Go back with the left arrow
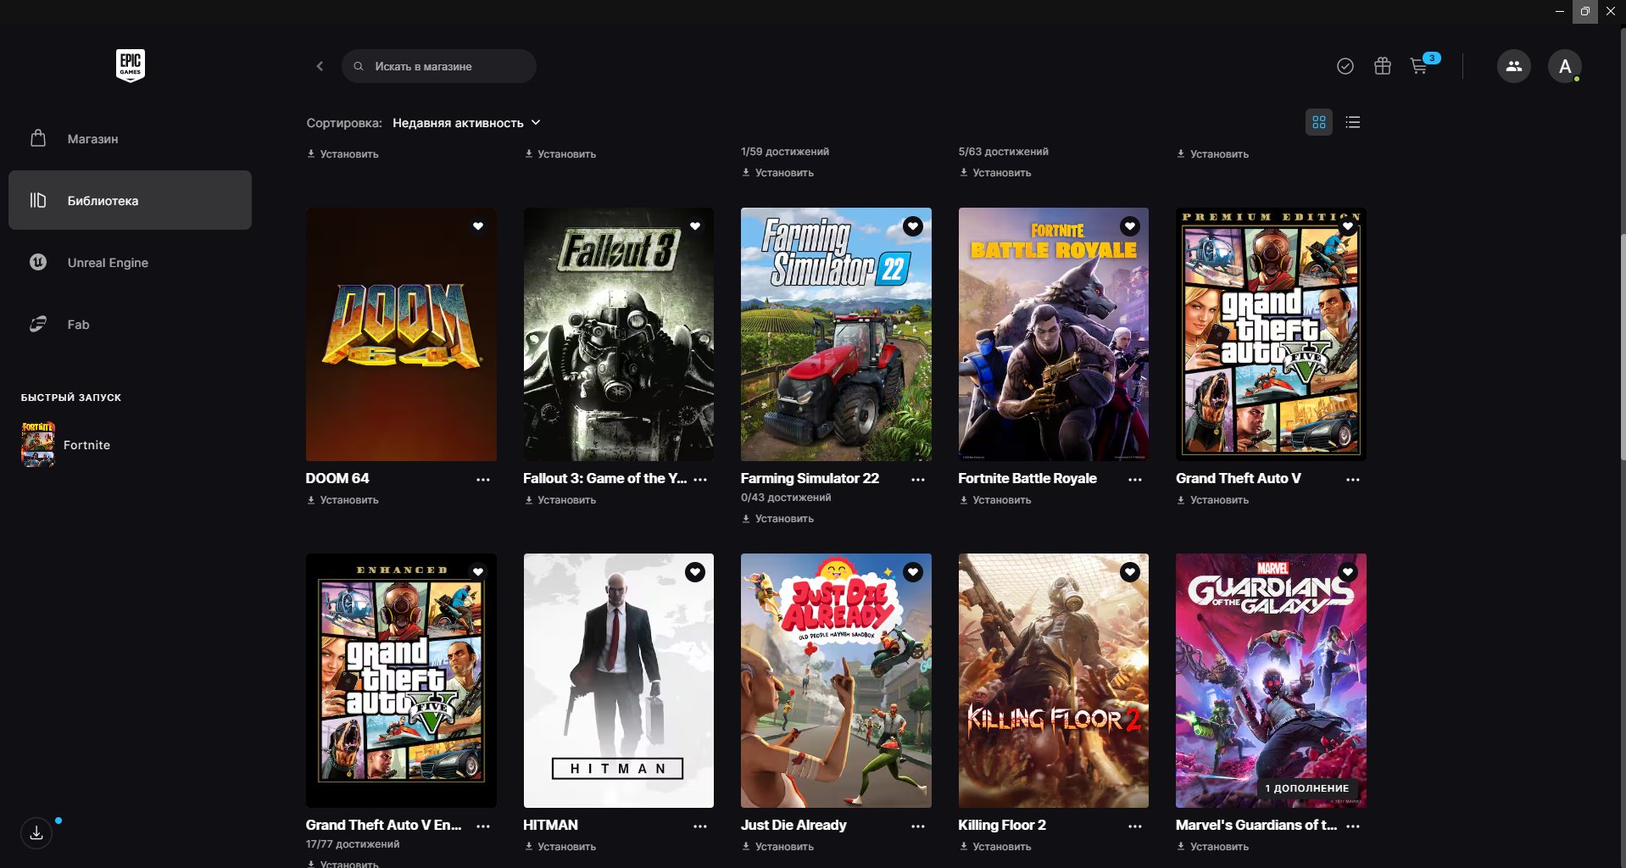 coord(320,66)
